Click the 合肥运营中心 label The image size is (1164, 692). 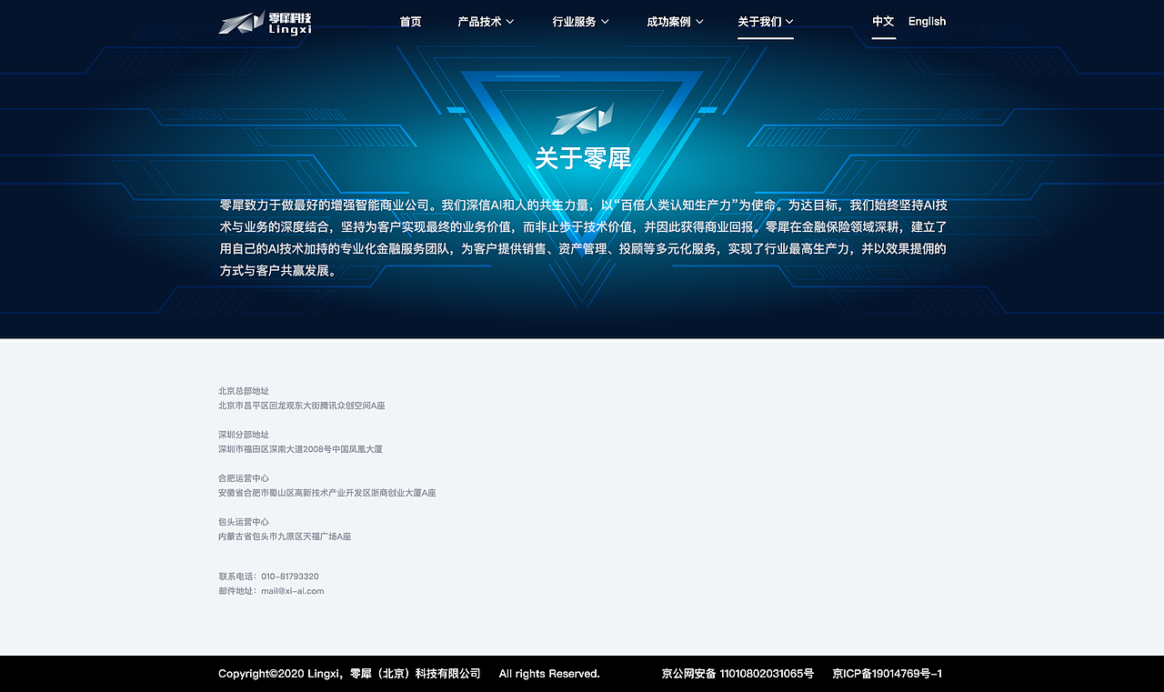click(244, 478)
